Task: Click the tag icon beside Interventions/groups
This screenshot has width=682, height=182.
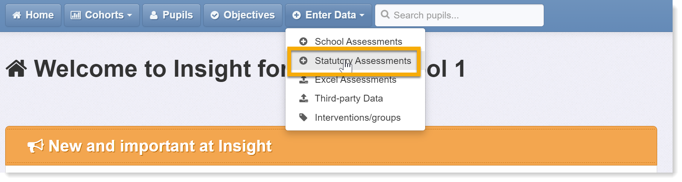Action: coord(303,117)
